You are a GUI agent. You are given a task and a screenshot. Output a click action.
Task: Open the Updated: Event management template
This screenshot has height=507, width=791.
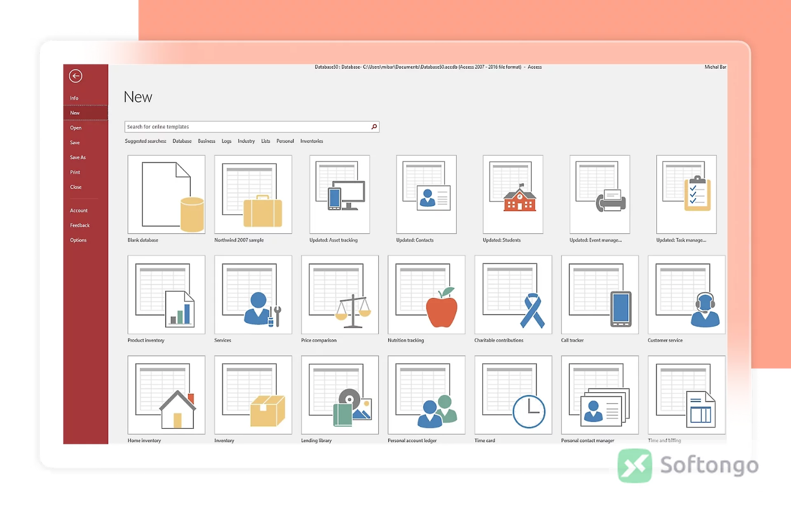pos(600,194)
